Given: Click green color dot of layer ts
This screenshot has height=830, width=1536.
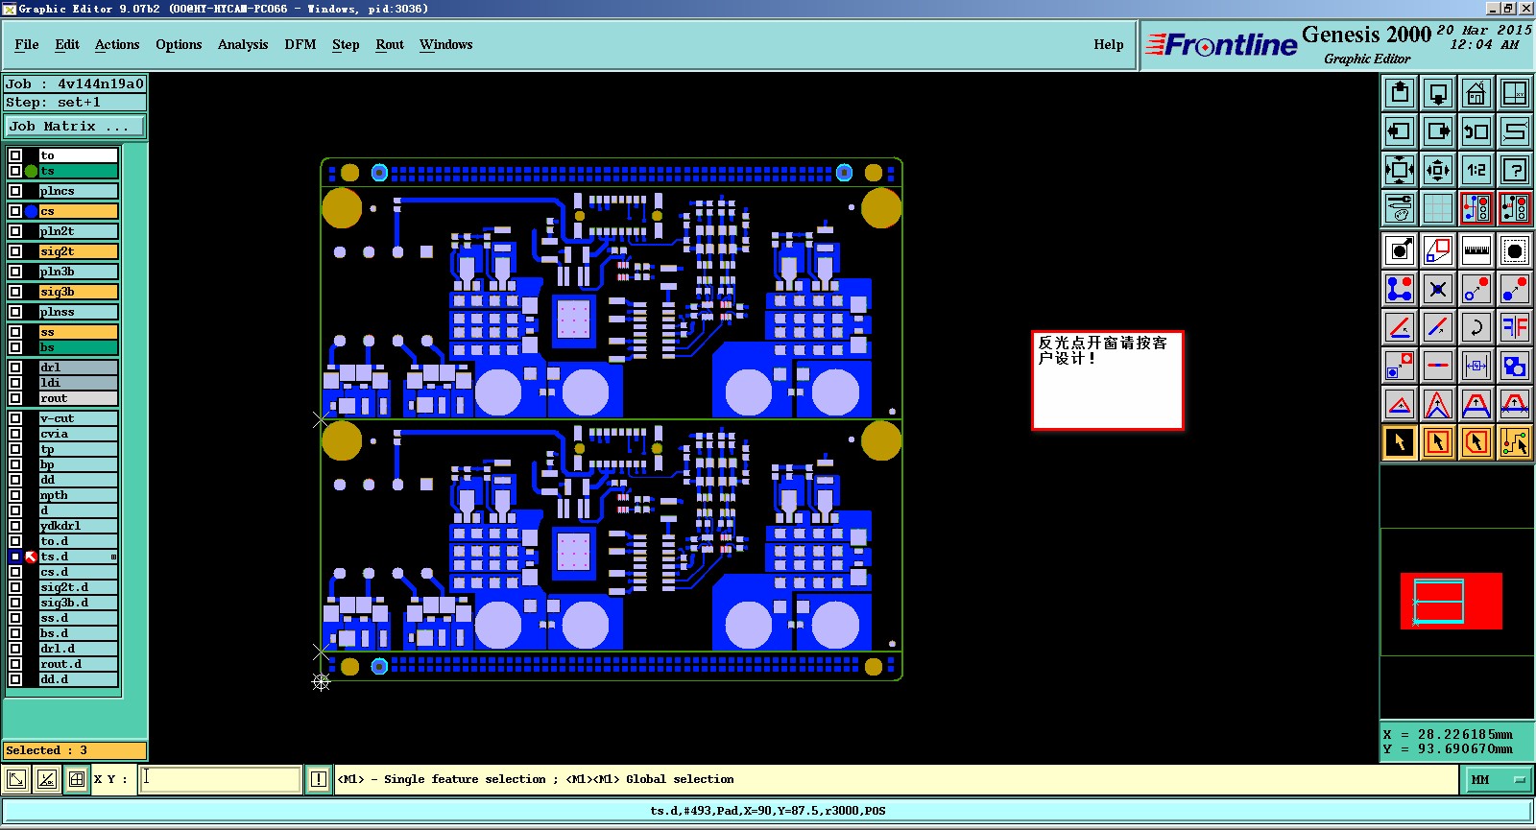Looking at the screenshot, I should coord(31,171).
